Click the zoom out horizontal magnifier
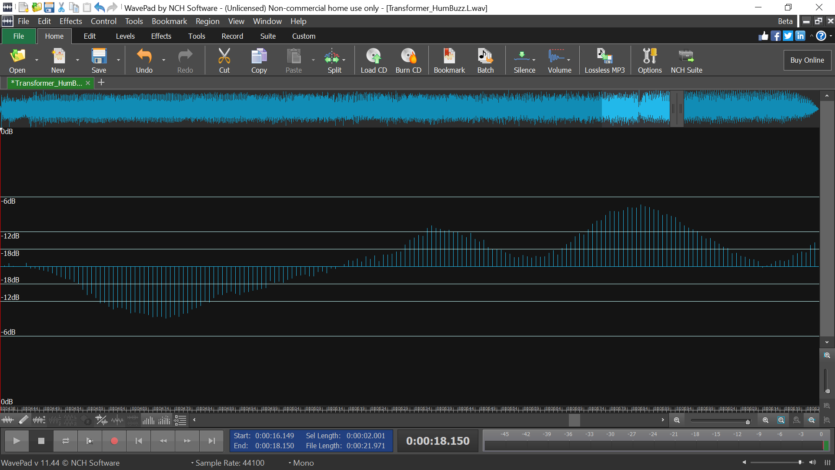835x470 pixels. point(677,420)
